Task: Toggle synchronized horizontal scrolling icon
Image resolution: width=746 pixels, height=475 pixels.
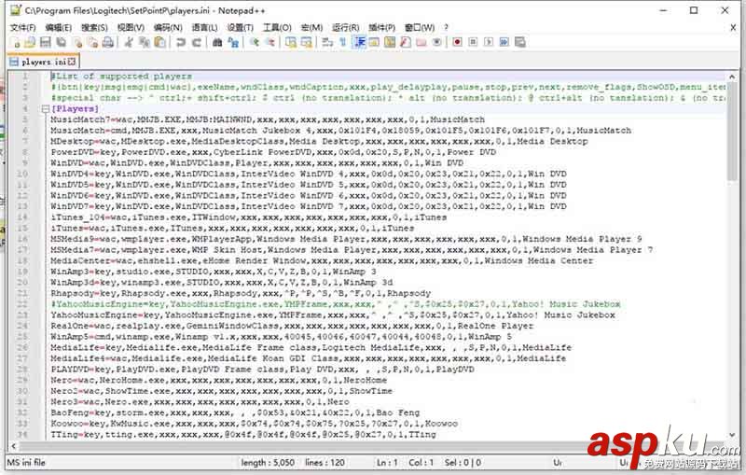Action: (307, 42)
